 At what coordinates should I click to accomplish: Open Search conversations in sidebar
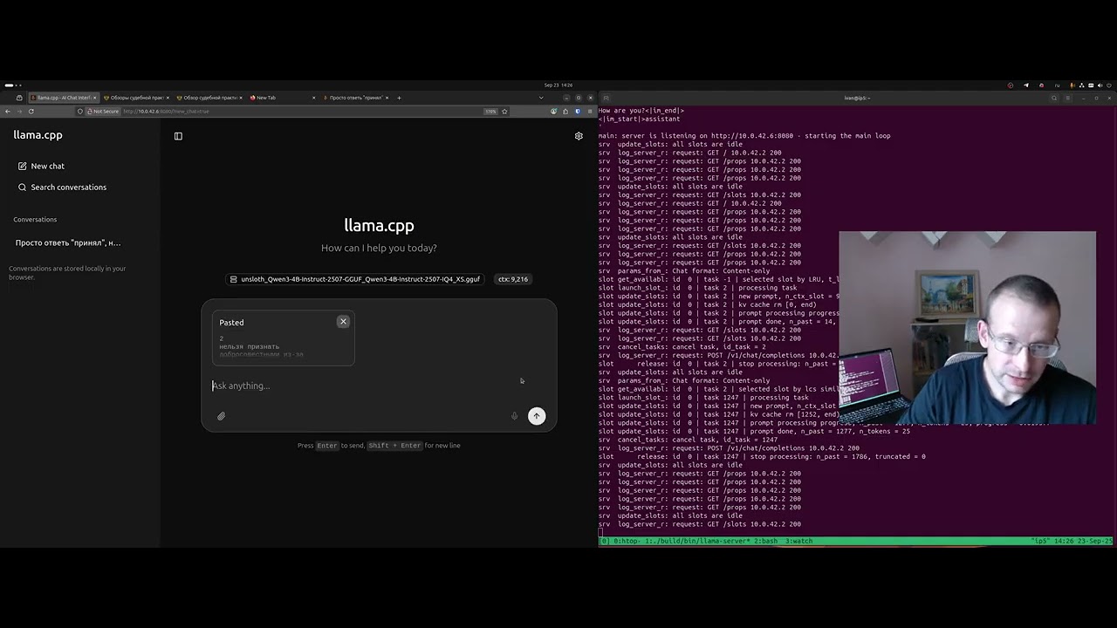(x=62, y=187)
